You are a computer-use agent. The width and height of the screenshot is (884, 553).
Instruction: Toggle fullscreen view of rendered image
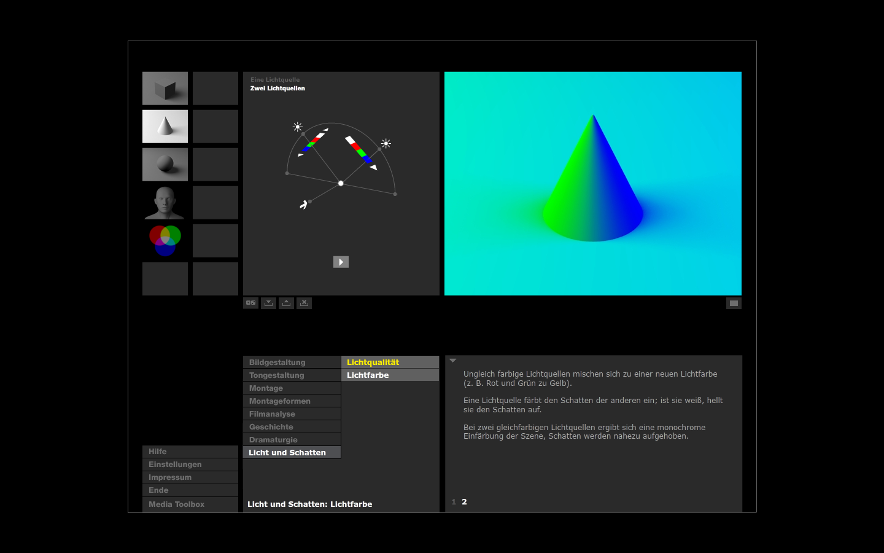tap(734, 303)
